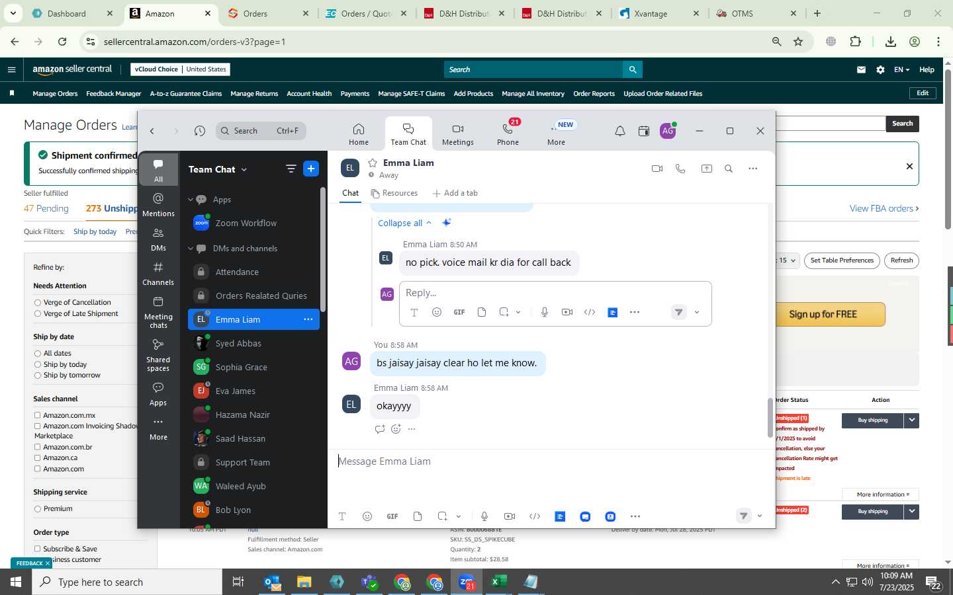This screenshot has height=595, width=953.
Task: Click the AG profile avatar in Zoom
Action: 668,131
